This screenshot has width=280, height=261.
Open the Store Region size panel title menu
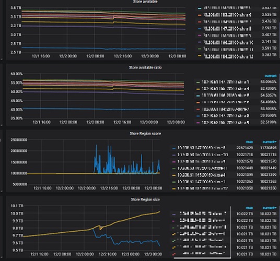coord(145,199)
